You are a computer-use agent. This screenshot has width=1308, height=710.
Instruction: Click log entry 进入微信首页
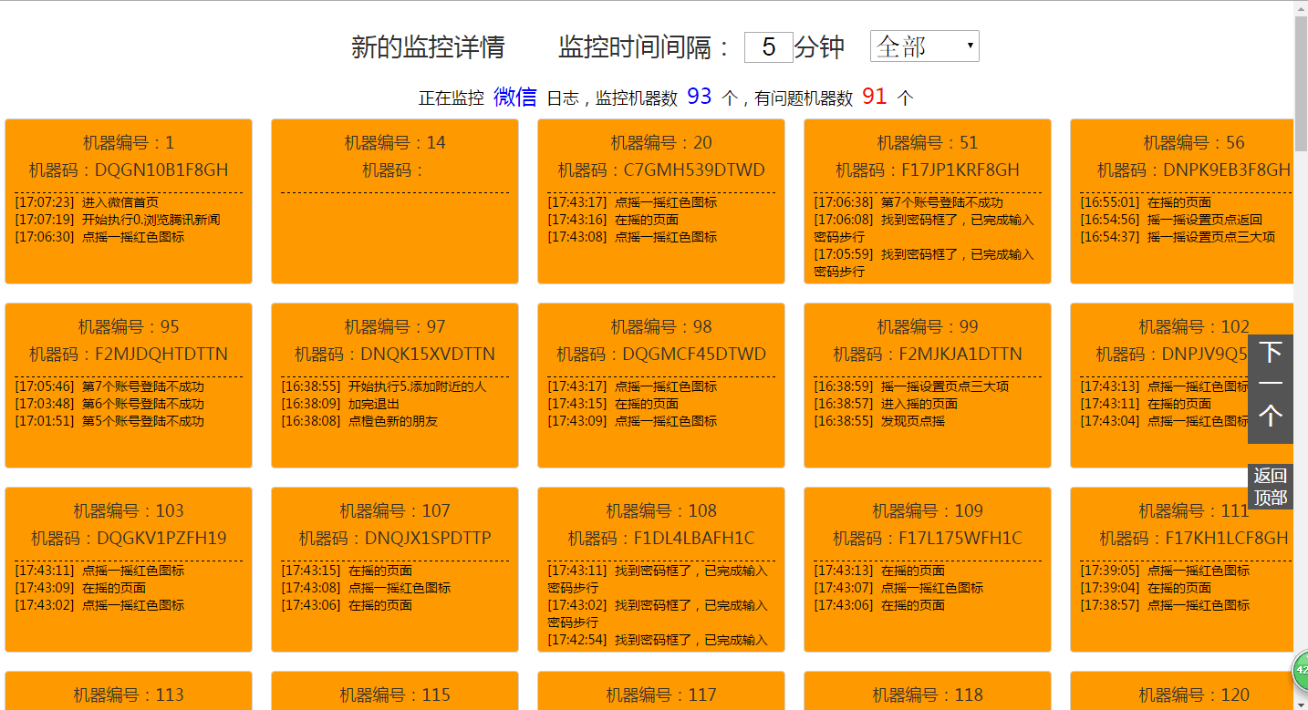pos(120,202)
